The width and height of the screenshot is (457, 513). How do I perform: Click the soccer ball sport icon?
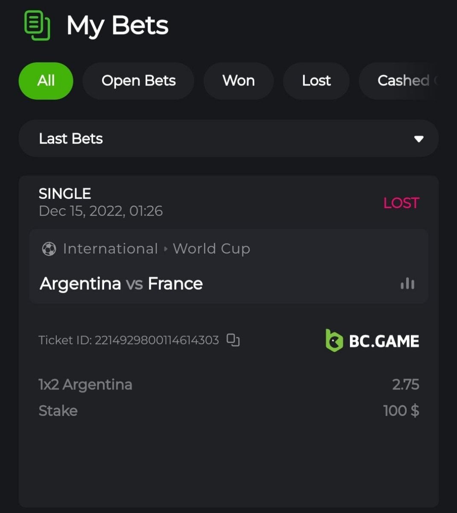tap(49, 249)
